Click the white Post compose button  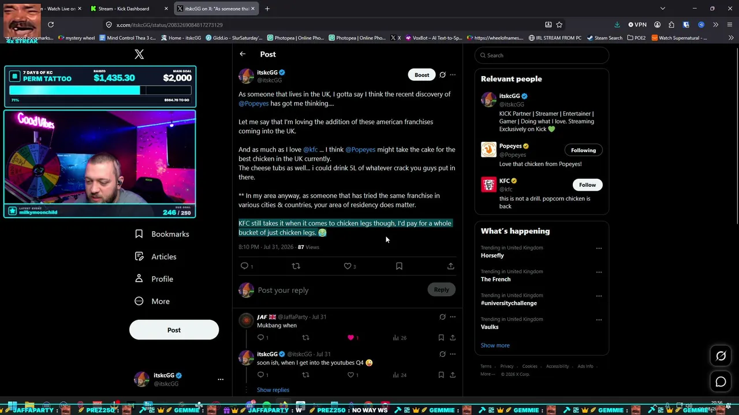174,330
